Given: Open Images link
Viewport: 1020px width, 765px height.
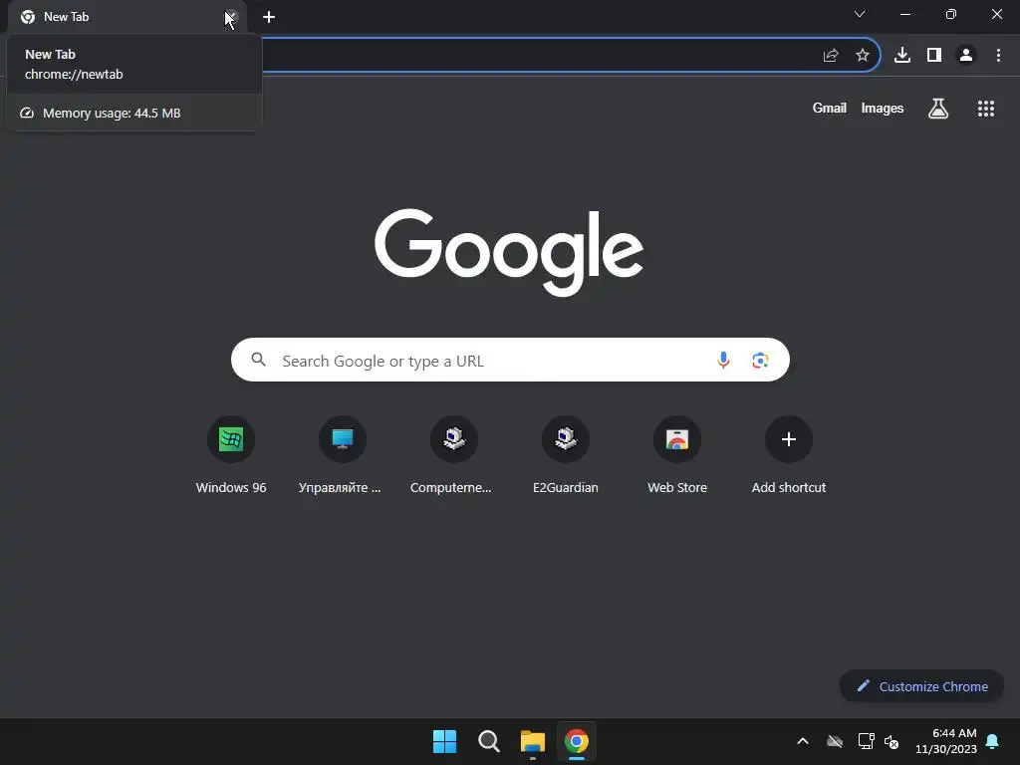Looking at the screenshot, I should tap(883, 108).
